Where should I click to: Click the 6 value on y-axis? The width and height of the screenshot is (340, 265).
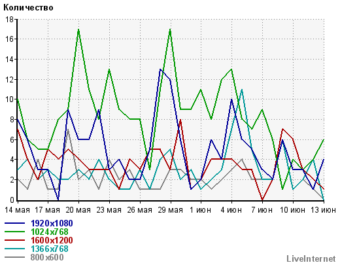point(12,139)
